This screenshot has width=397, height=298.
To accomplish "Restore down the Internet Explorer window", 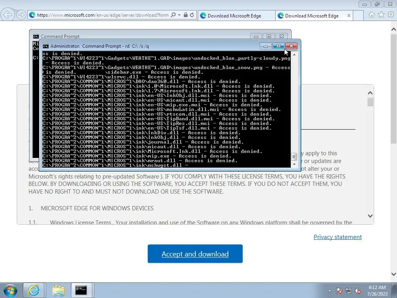I will coord(377,4).
